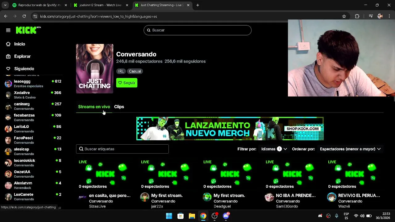Open jair22x stream thumbnail

168,174
